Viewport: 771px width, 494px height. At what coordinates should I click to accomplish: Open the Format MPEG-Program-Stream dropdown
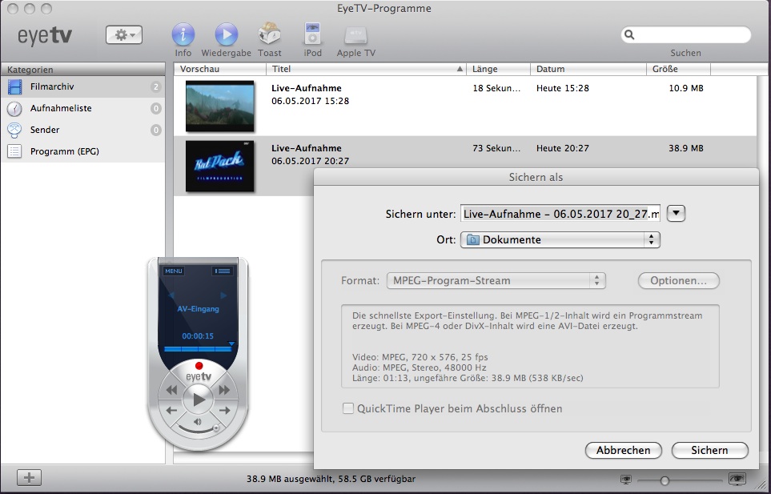(496, 281)
